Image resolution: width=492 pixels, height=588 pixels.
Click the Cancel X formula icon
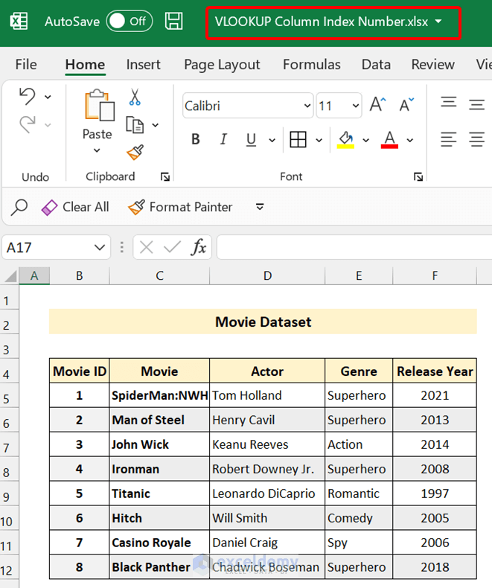coord(146,248)
